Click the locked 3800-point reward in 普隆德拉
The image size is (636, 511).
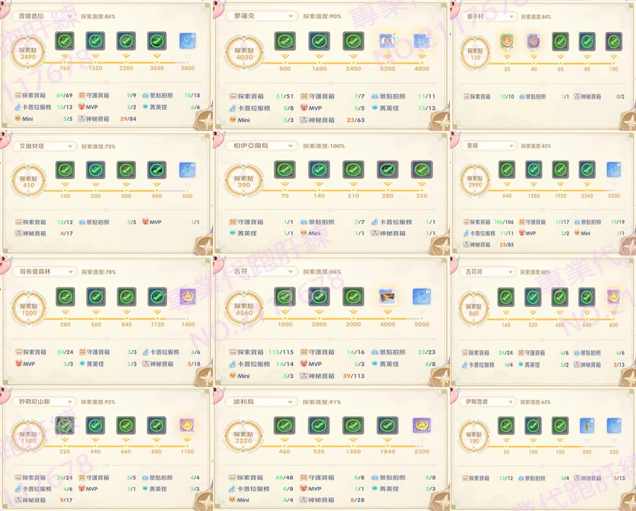point(187,41)
